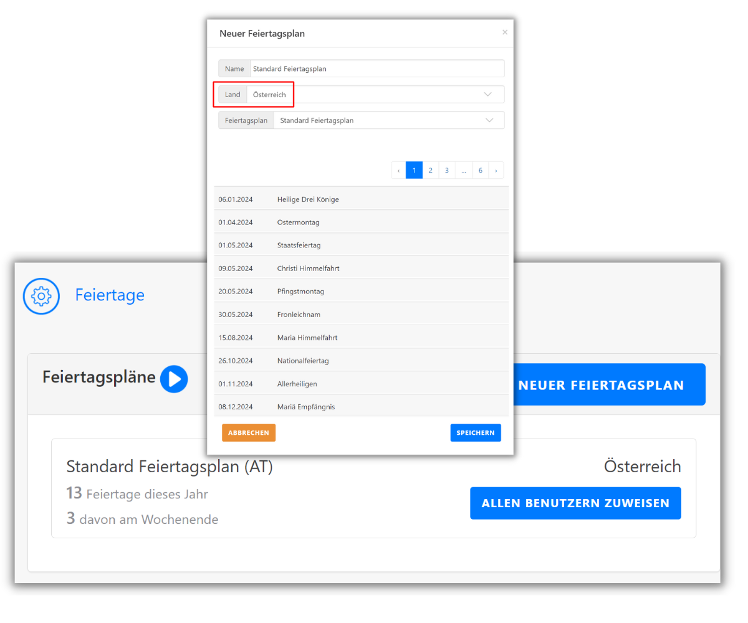748x623 pixels.
Task: Click the ABBRECHEN button
Action: click(248, 432)
